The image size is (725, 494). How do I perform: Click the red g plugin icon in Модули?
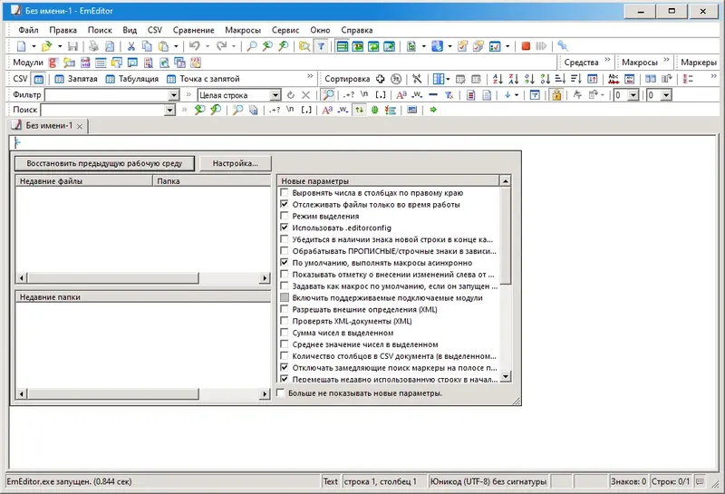tap(53, 63)
